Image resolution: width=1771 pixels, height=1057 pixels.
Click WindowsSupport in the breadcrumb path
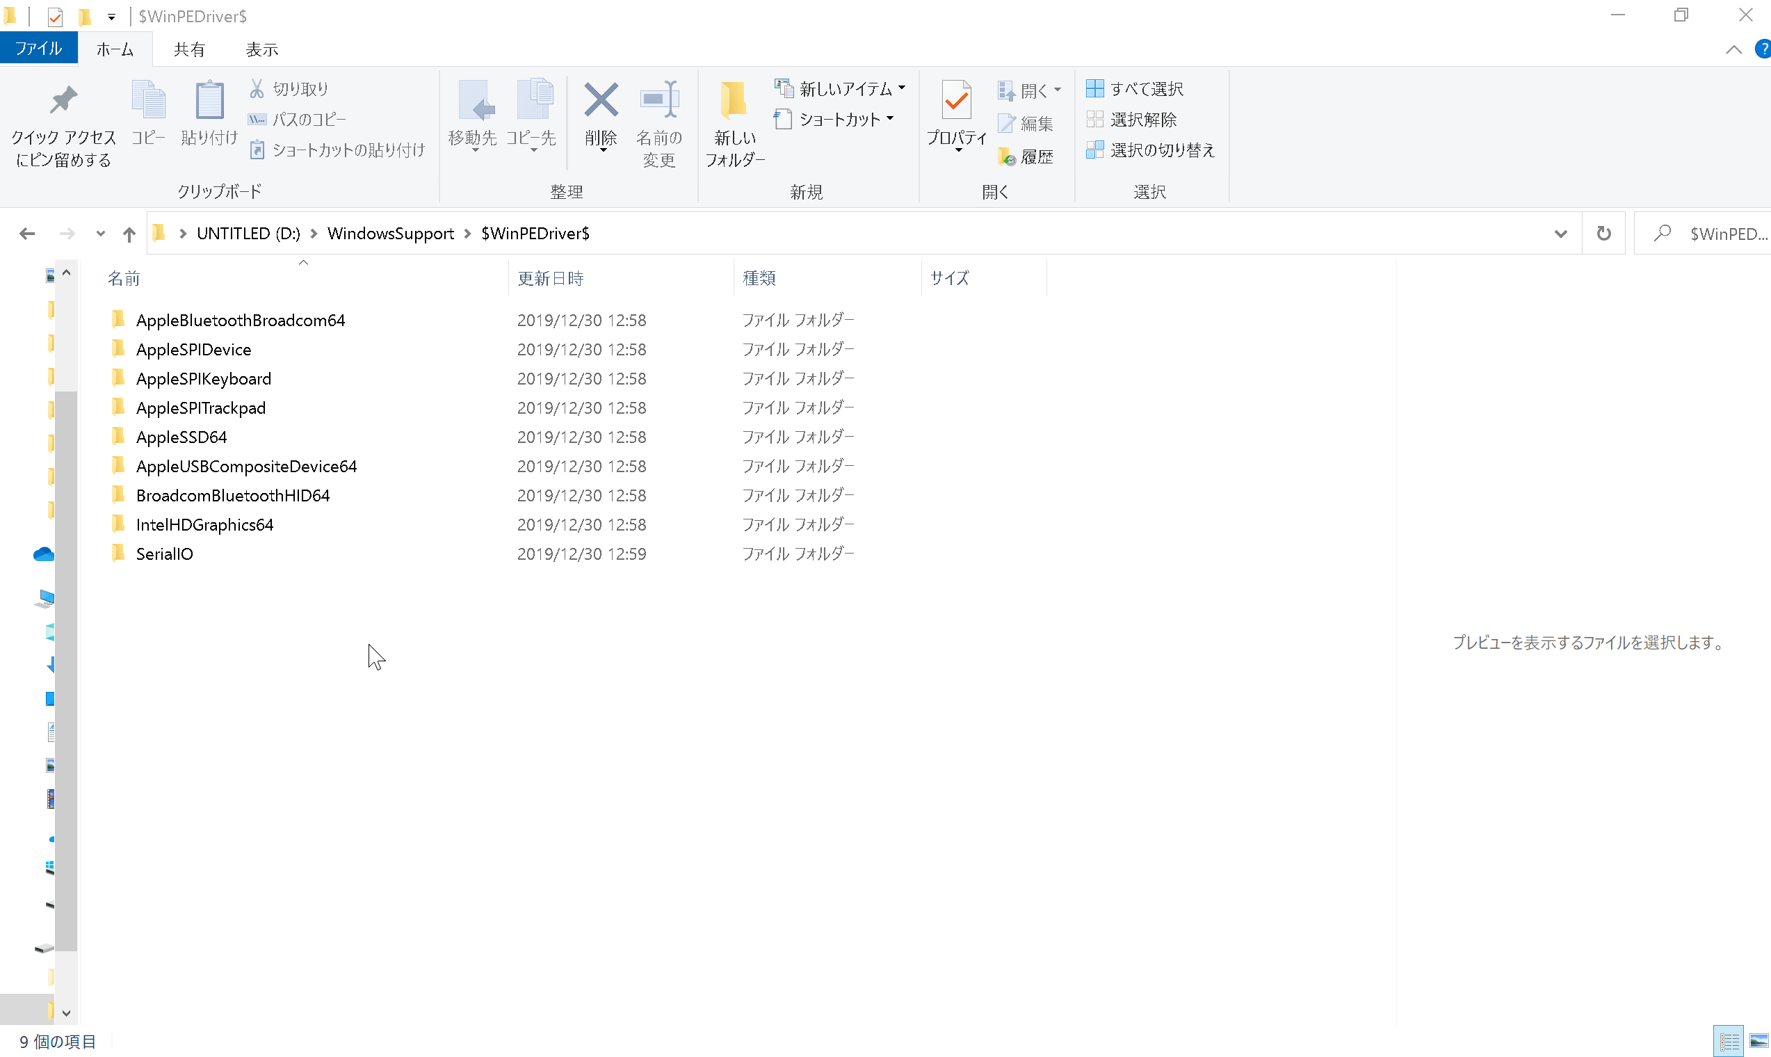click(x=390, y=234)
